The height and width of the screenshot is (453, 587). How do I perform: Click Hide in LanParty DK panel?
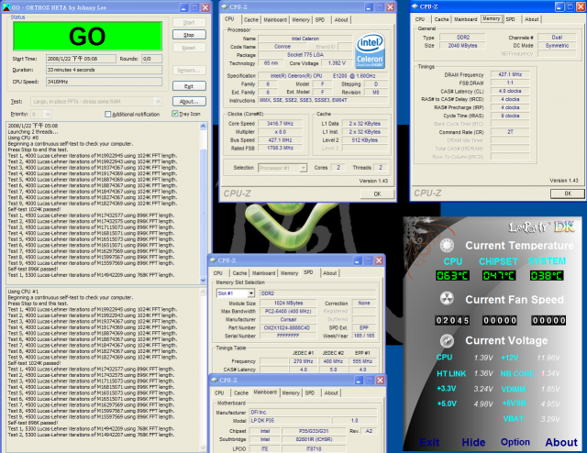(x=473, y=443)
